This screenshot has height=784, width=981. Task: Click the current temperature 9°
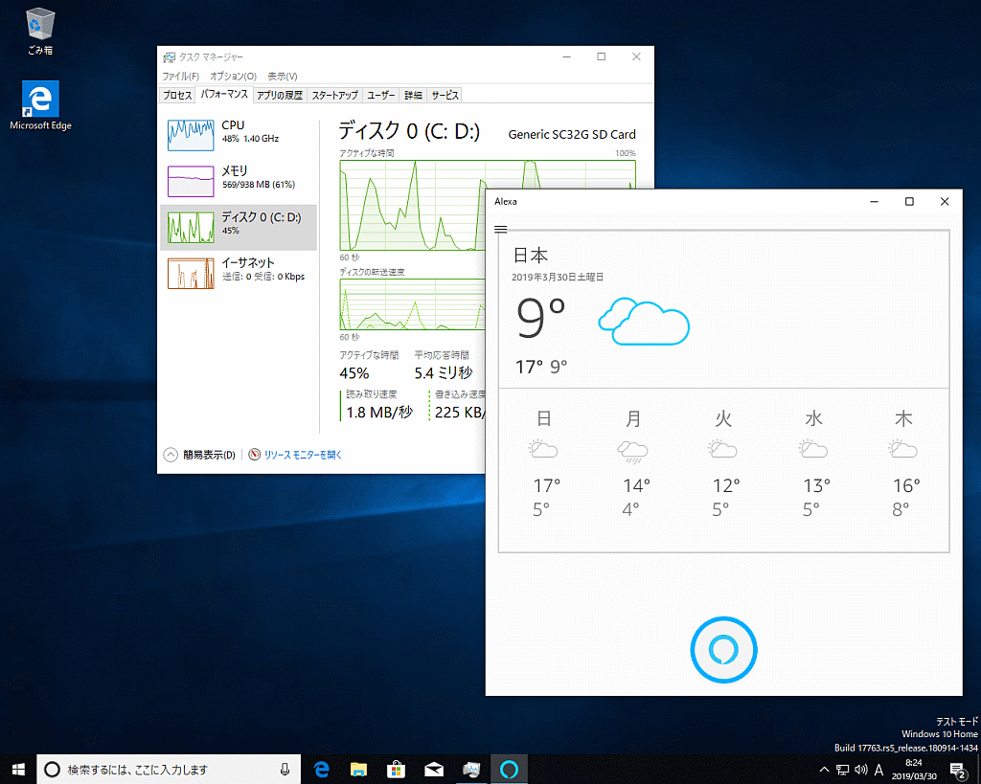click(540, 318)
